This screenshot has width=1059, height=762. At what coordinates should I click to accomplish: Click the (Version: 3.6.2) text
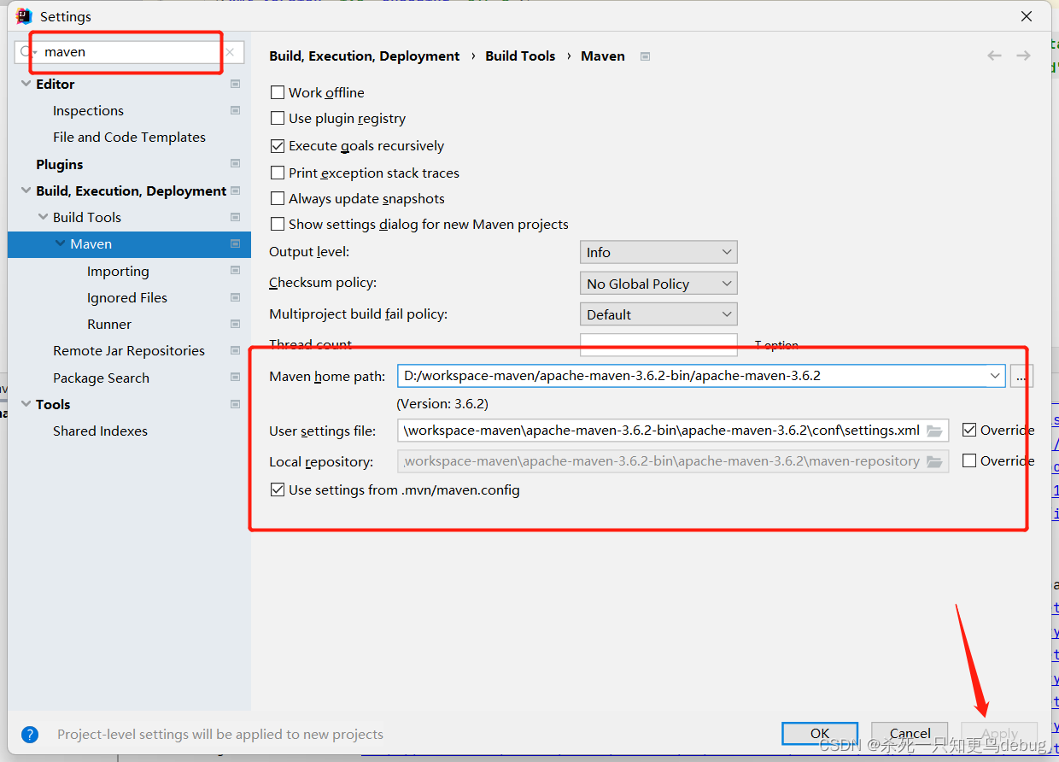[442, 403]
